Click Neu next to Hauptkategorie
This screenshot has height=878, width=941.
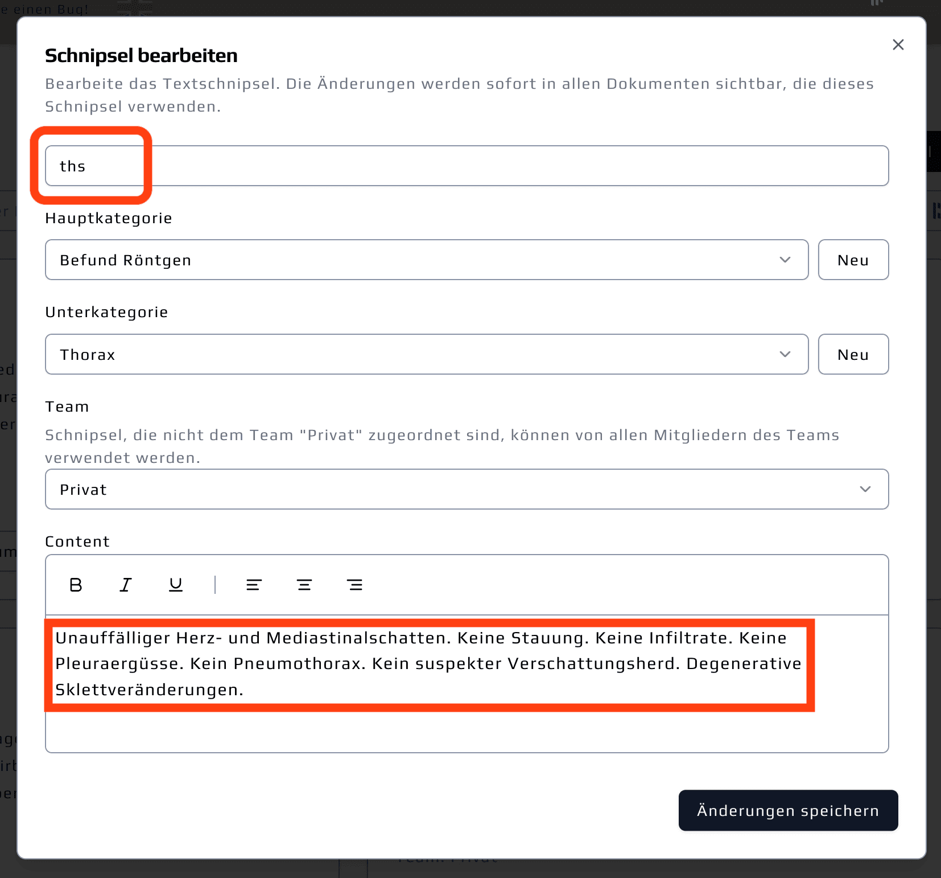(x=853, y=260)
